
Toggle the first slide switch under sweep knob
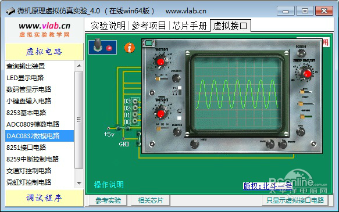click(x=306, y=92)
